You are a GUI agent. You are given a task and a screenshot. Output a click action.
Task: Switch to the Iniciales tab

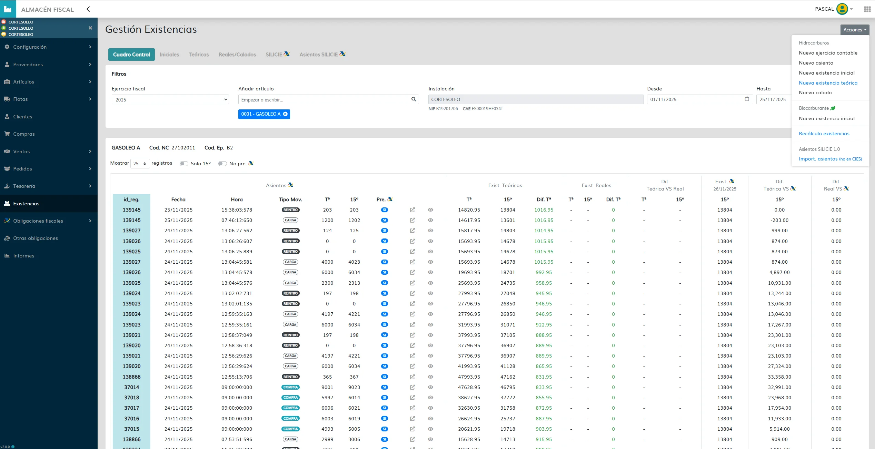coord(169,55)
